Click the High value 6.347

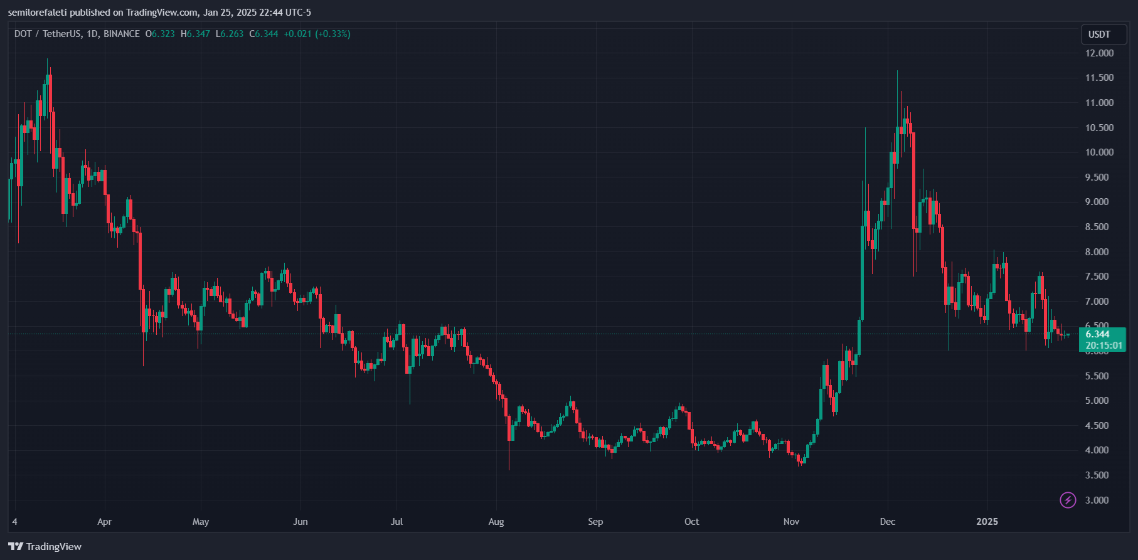(x=198, y=34)
